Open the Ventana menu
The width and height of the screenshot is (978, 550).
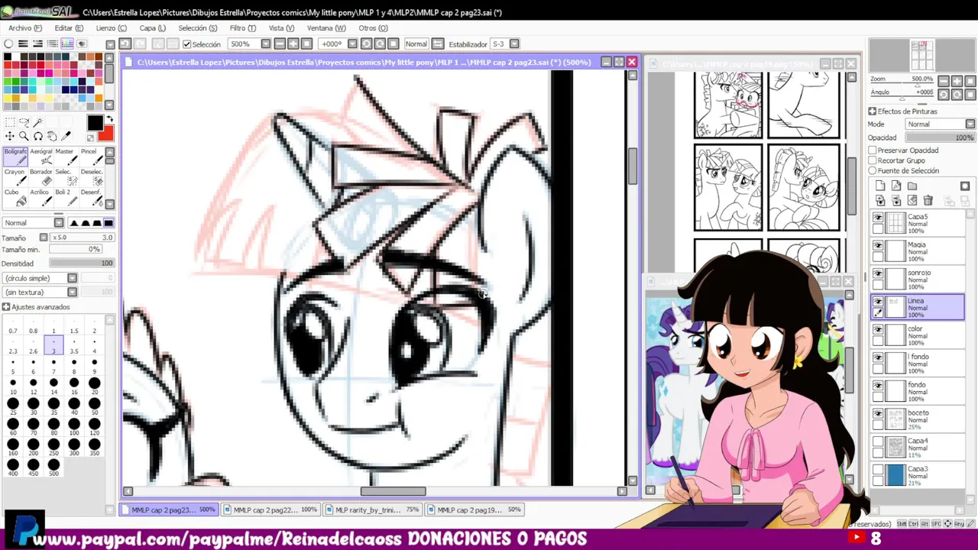326,28
